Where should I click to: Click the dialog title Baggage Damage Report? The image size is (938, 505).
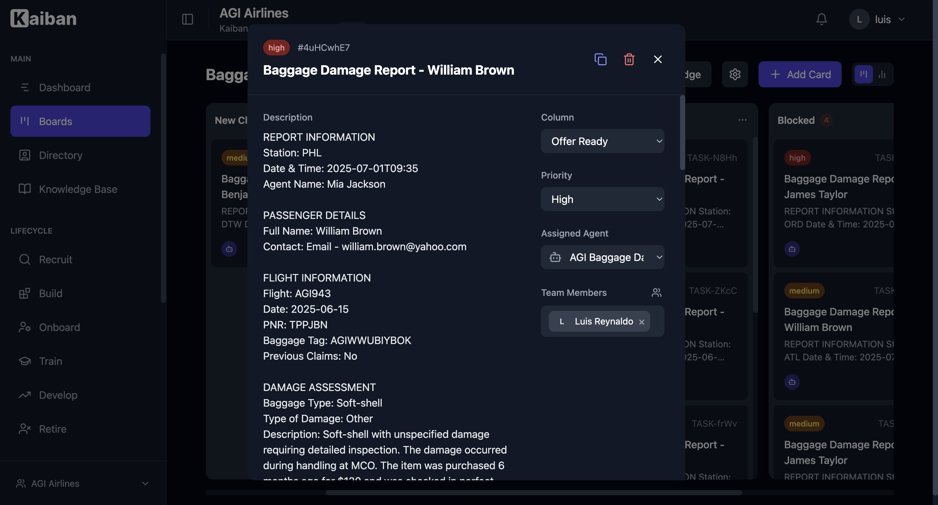click(x=389, y=70)
